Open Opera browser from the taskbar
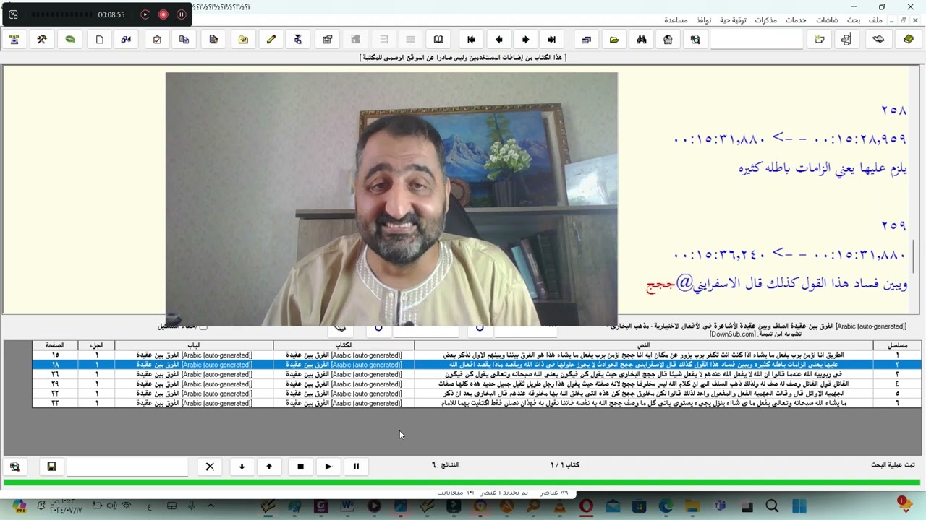 585,506
